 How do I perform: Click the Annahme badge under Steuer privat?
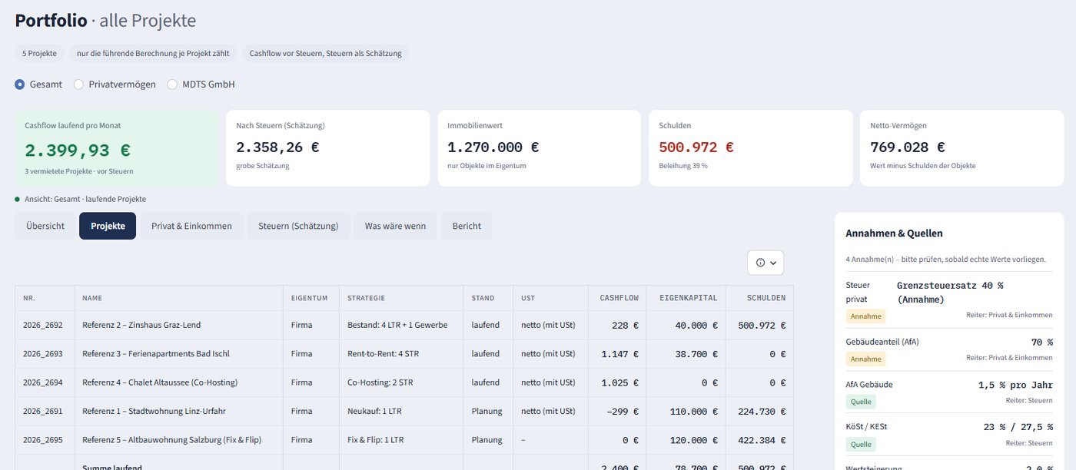(x=865, y=316)
